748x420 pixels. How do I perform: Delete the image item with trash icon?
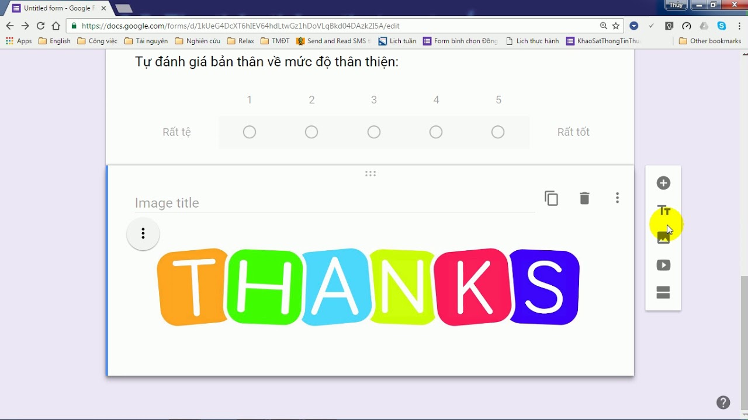click(x=584, y=198)
